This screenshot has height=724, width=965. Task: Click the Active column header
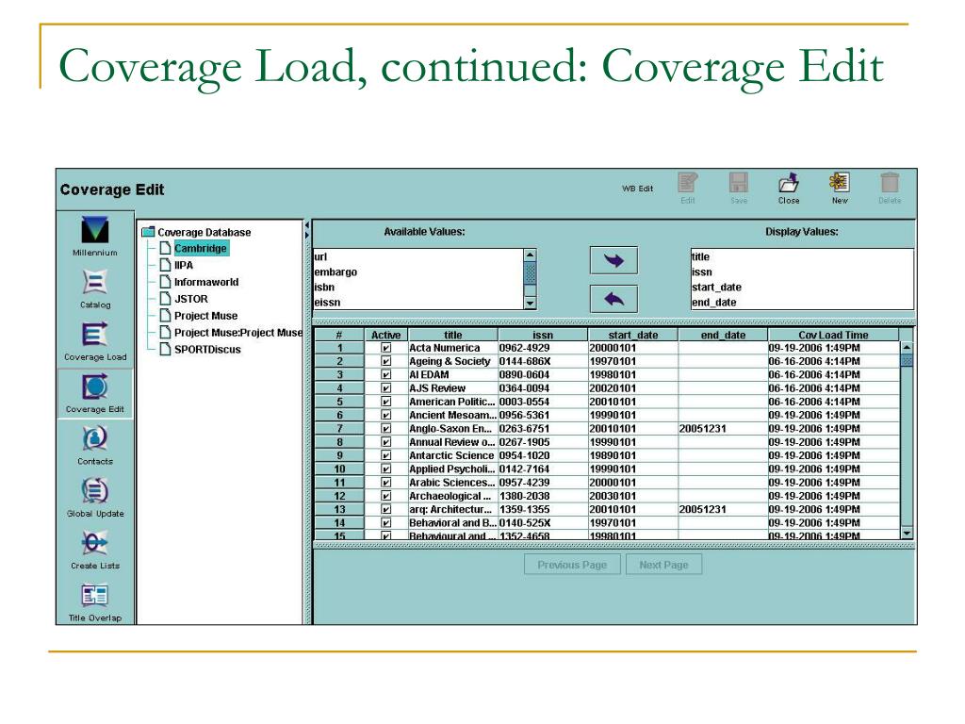coord(385,335)
